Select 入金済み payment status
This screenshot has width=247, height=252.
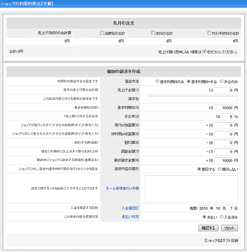point(222,217)
